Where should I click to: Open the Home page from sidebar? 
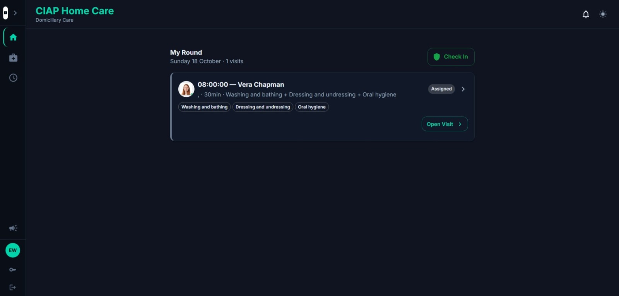coord(13,37)
